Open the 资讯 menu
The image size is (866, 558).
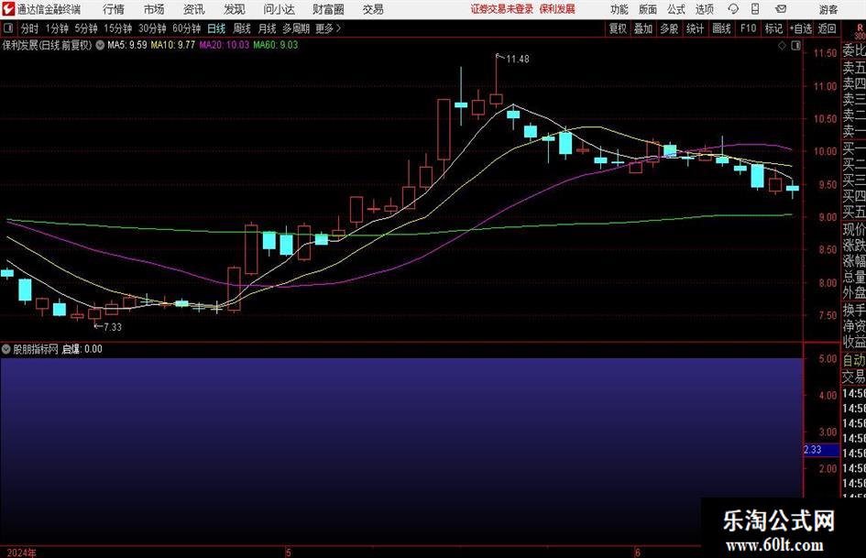[x=194, y=9]
